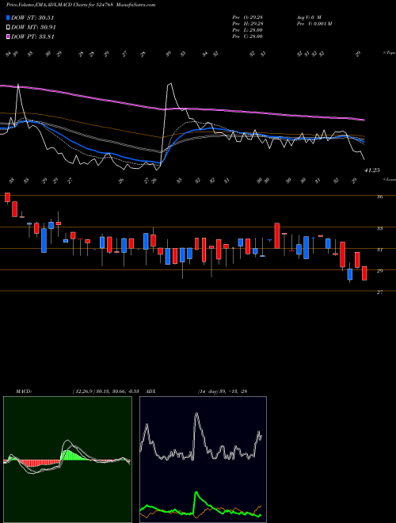The image size is (396, 523).
Task: Click the 29 price axis label
Action: click(379, 271)
